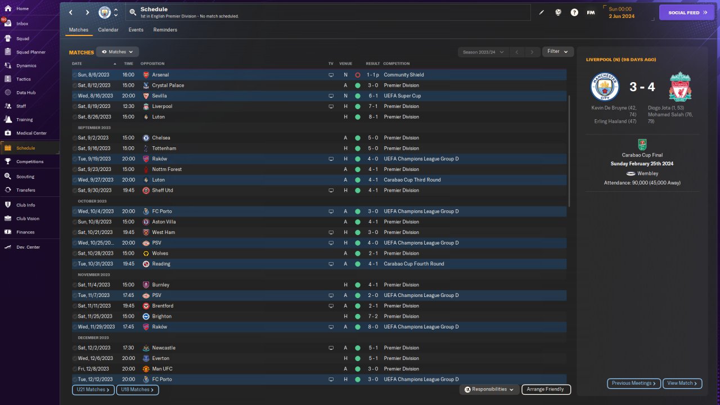
Task: Open the Social Feed button
Action: [x=686, y=12]
